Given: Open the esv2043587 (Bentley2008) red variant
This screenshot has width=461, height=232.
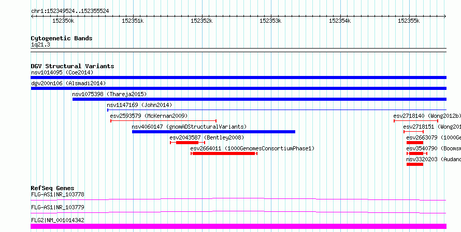Looking at the screenshot, I should (x=188, y=143).
